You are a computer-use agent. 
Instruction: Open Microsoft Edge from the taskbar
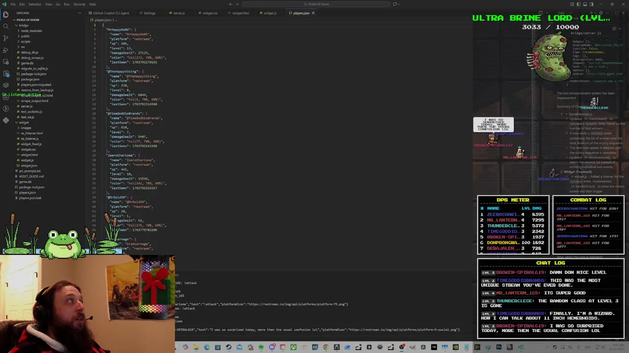tap(207, 348)
